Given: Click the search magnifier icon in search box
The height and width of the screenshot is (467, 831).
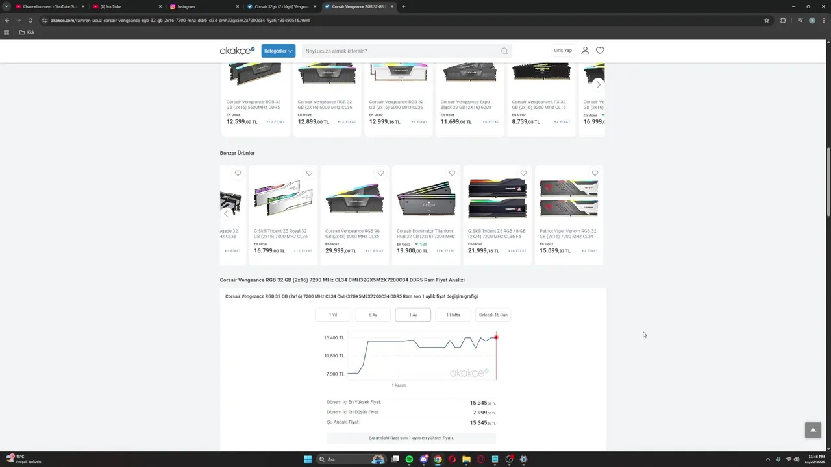Looking at the screenshot, I should point(504,51).
